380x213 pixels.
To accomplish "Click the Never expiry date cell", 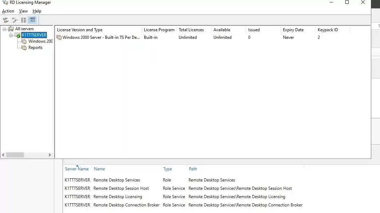I will coord(288,37).
